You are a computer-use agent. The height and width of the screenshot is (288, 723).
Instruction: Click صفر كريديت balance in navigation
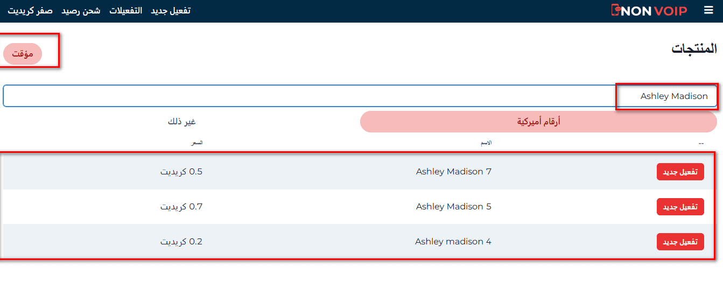[30, 10]
